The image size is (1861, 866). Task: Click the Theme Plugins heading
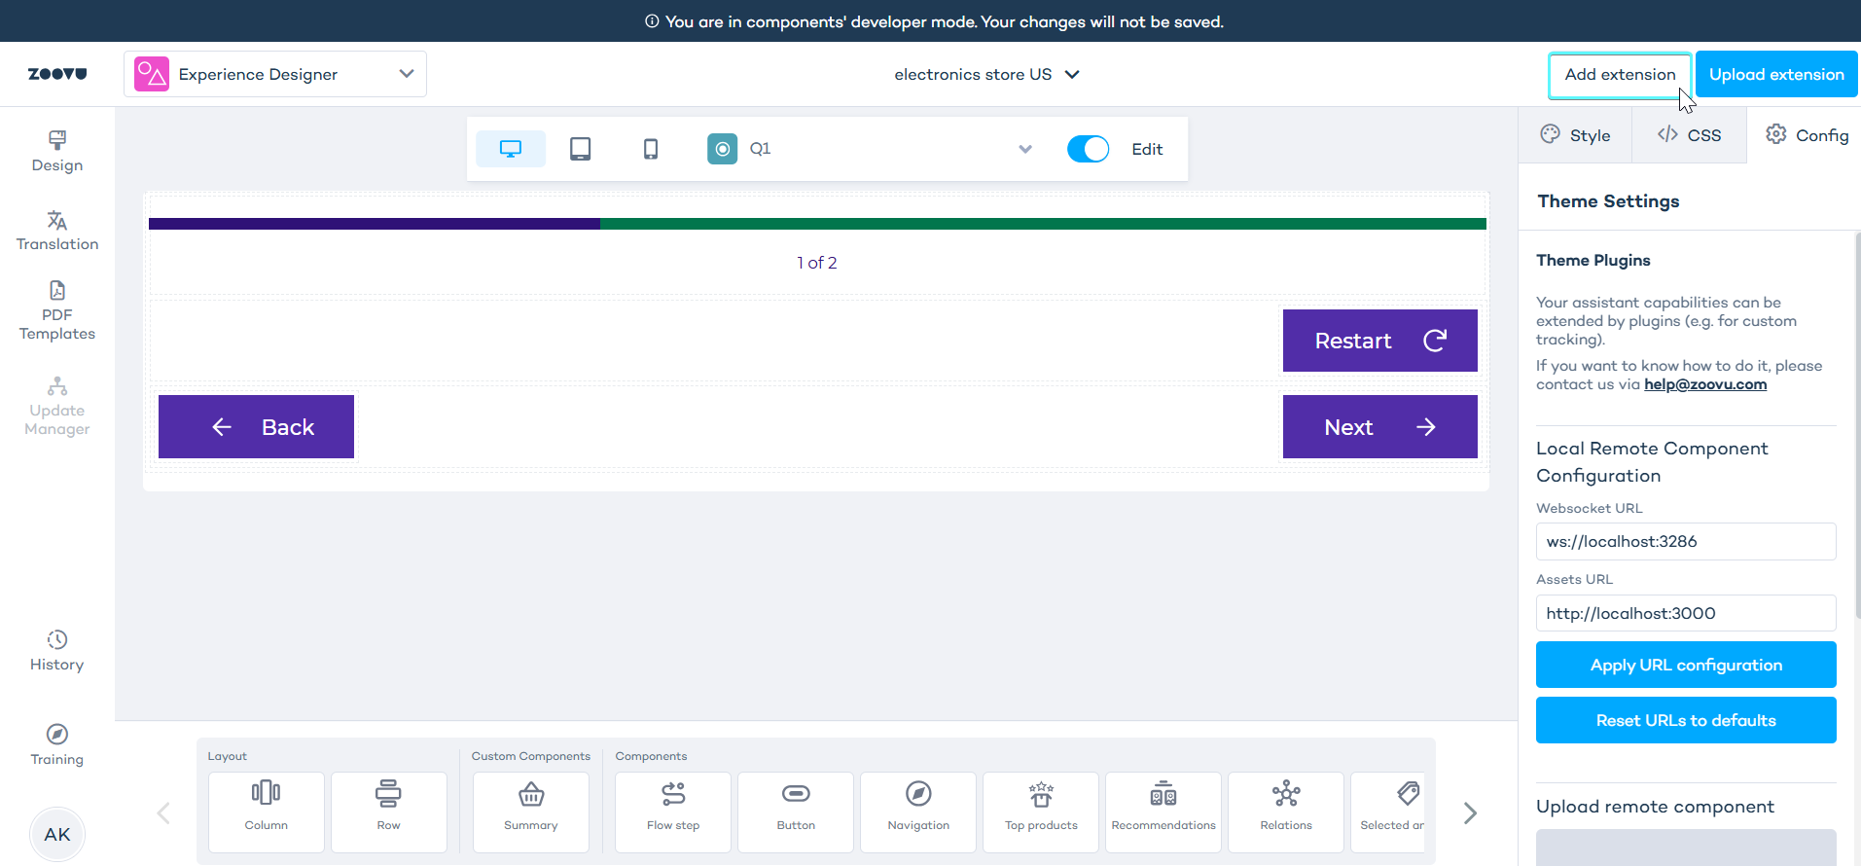(1593, 260)
